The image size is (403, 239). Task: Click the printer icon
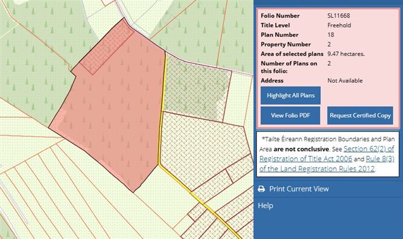coord(261,189)
